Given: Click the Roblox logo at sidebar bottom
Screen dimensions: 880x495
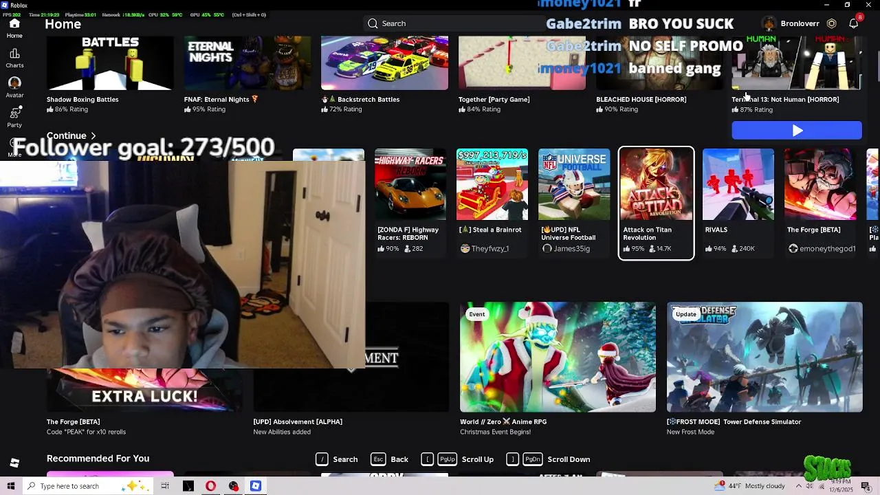Looking at the screenshot, I should point(14,463).
